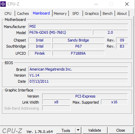This screenshot has width=135, height=134.
Task: Open the Caches tab
Action: (x=23, y=14)
